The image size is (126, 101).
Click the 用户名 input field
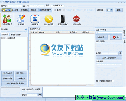pyautogui.click(x=15, y=6)
